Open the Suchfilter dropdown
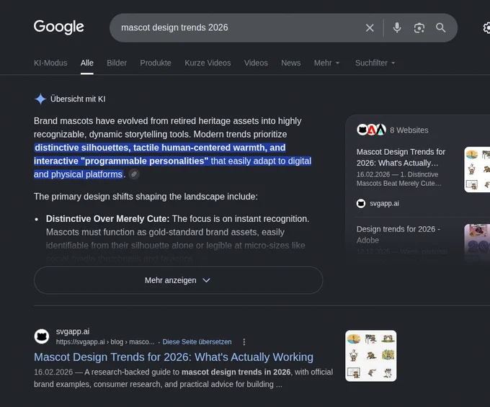 [x=375, y=63]
